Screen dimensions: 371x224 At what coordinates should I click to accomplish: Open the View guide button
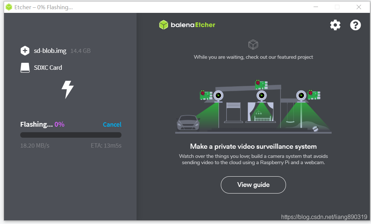[253, 185]
